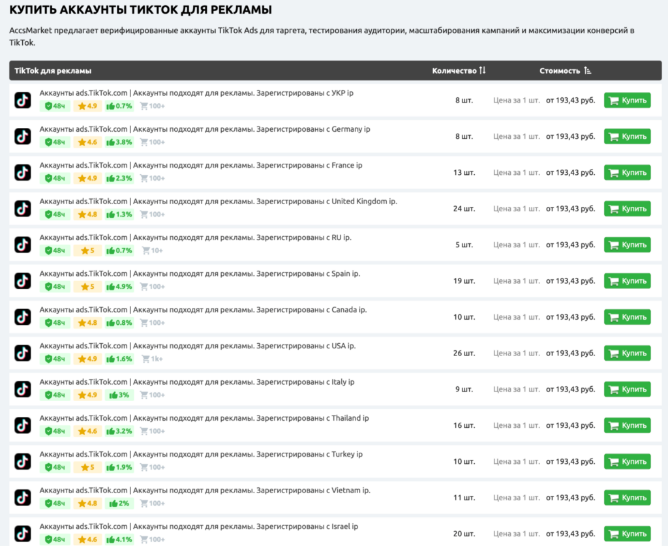The image size is (668, 546).
Task: Click the 48ч shield badge in Thailand row
Action: [55, 431]
